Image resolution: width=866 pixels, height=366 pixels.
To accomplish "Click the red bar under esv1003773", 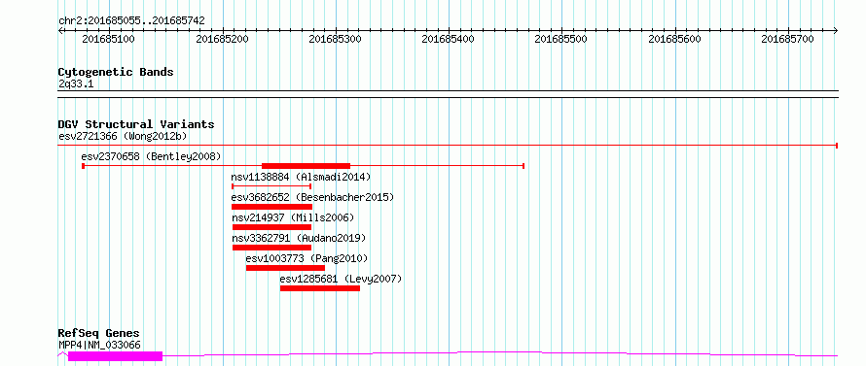I will coord(285,268).
